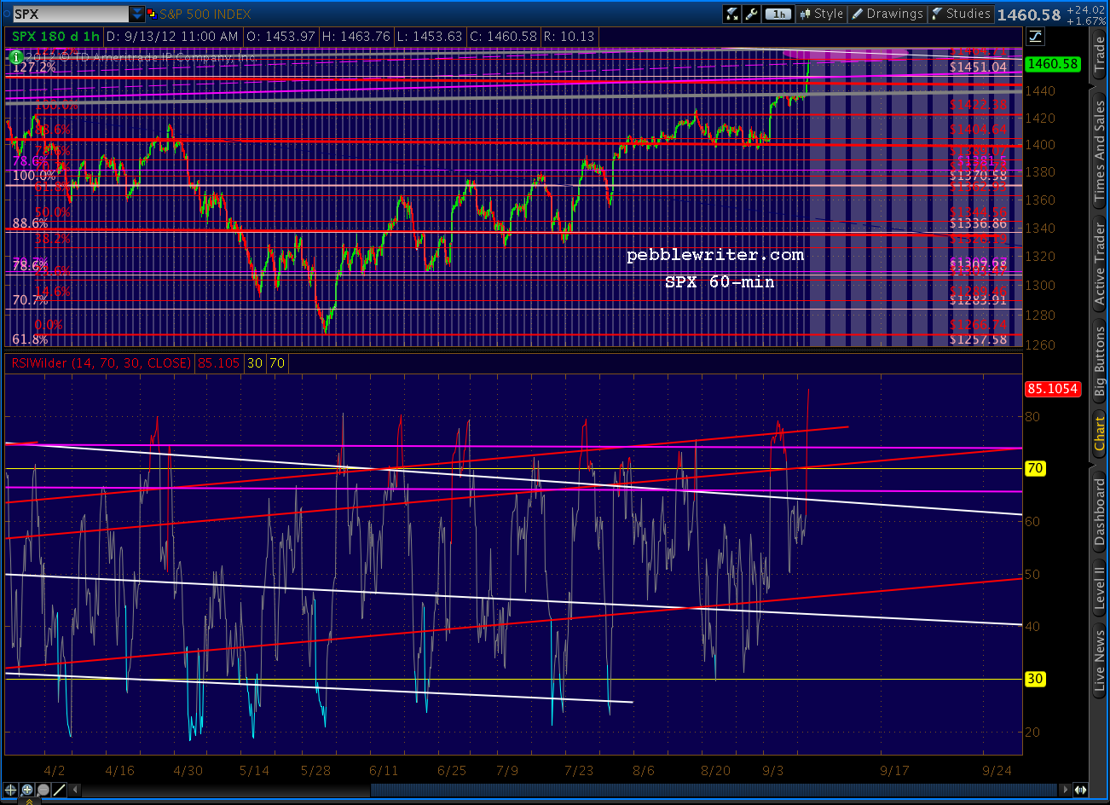Click the quick study flask icon
Screen dimensions: 1110x805
[732, 14]
